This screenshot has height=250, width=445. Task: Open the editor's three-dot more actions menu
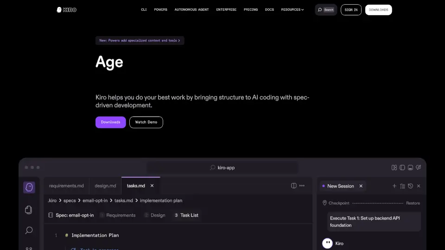point(302,186)
